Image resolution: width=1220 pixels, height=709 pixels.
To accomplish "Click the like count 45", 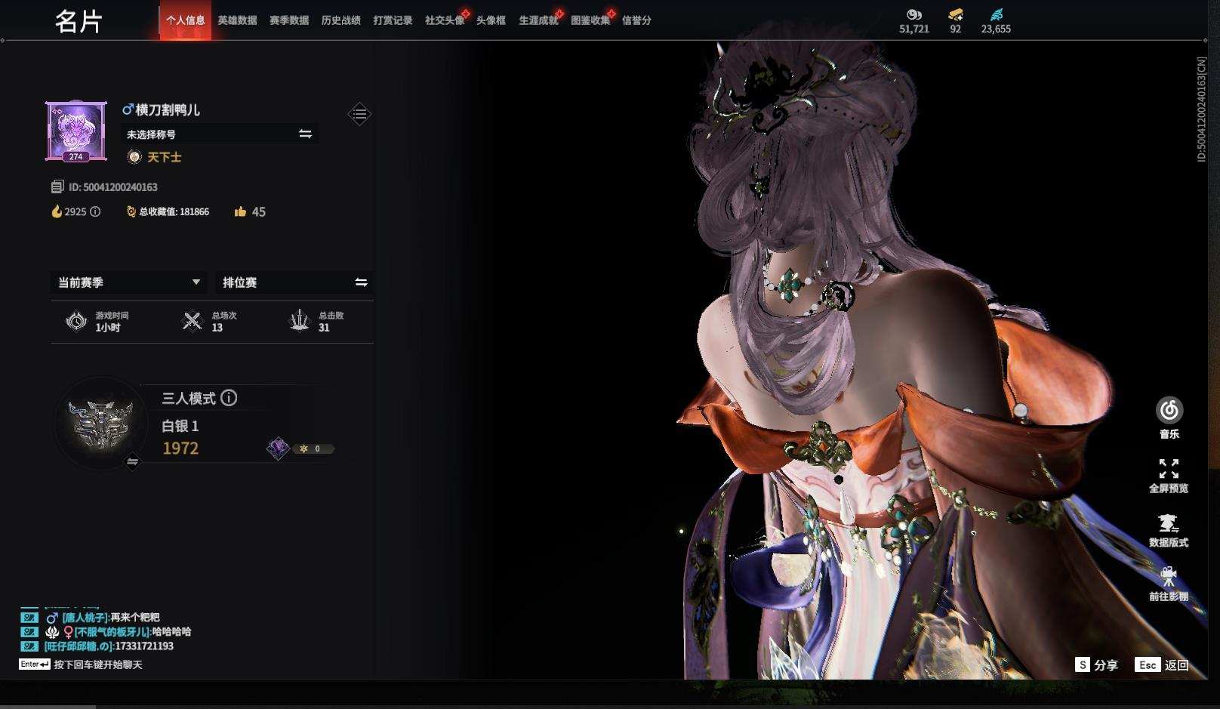I will click(x=259, y=212).
